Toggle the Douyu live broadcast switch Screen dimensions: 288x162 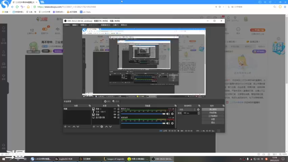click(x=45, y=29)
